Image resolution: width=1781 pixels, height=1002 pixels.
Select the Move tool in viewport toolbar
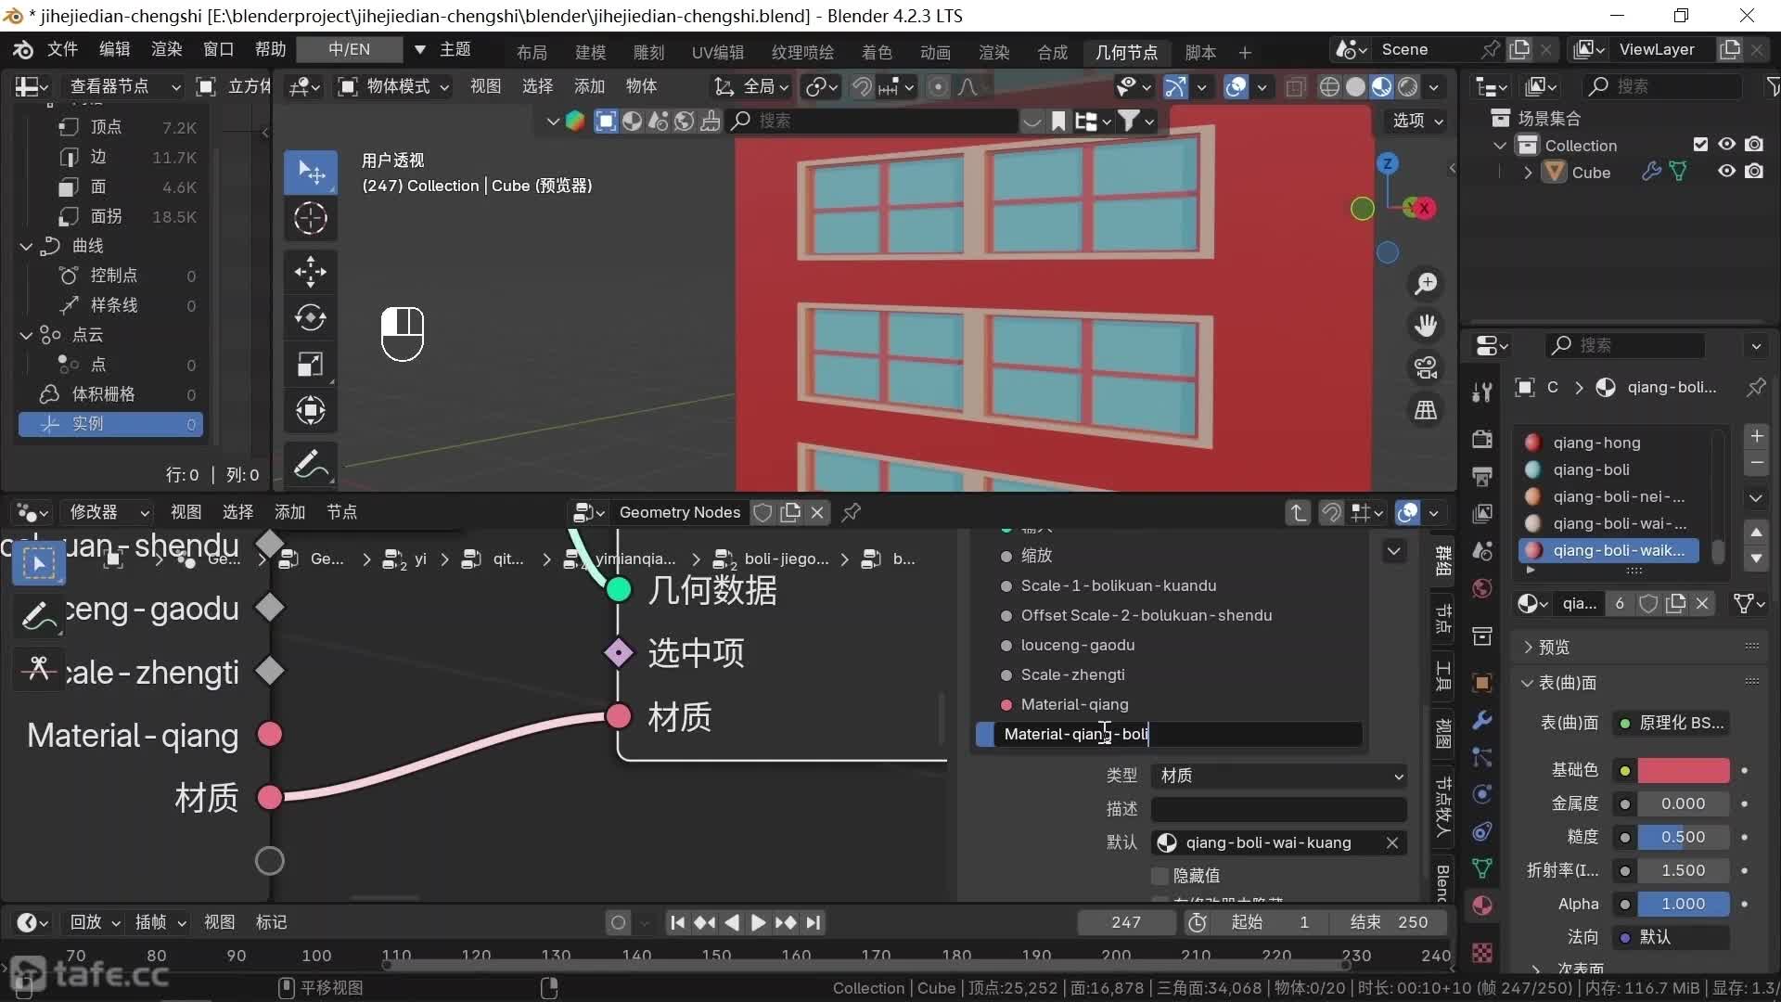[310, 272]
